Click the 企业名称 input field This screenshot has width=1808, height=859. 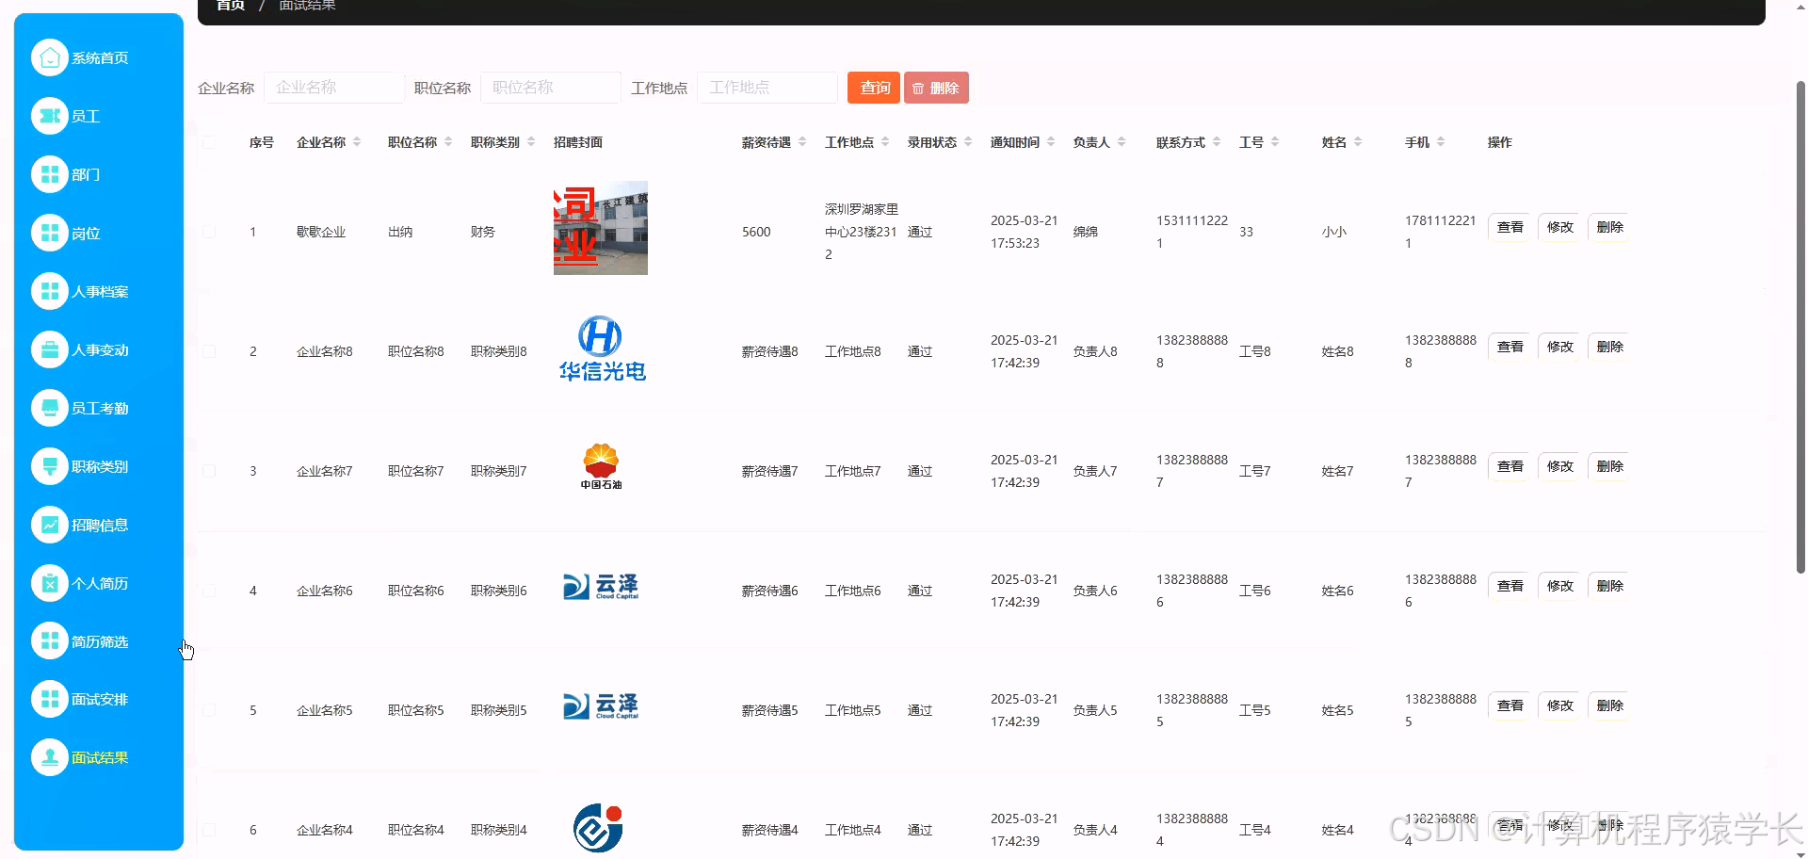pyautogui.click(x=334, y=87)
